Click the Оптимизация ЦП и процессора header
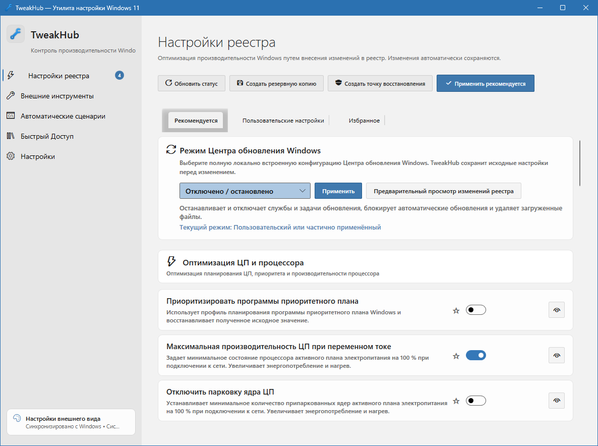Viewport: 598px width, 446px height. coord(366,267)
